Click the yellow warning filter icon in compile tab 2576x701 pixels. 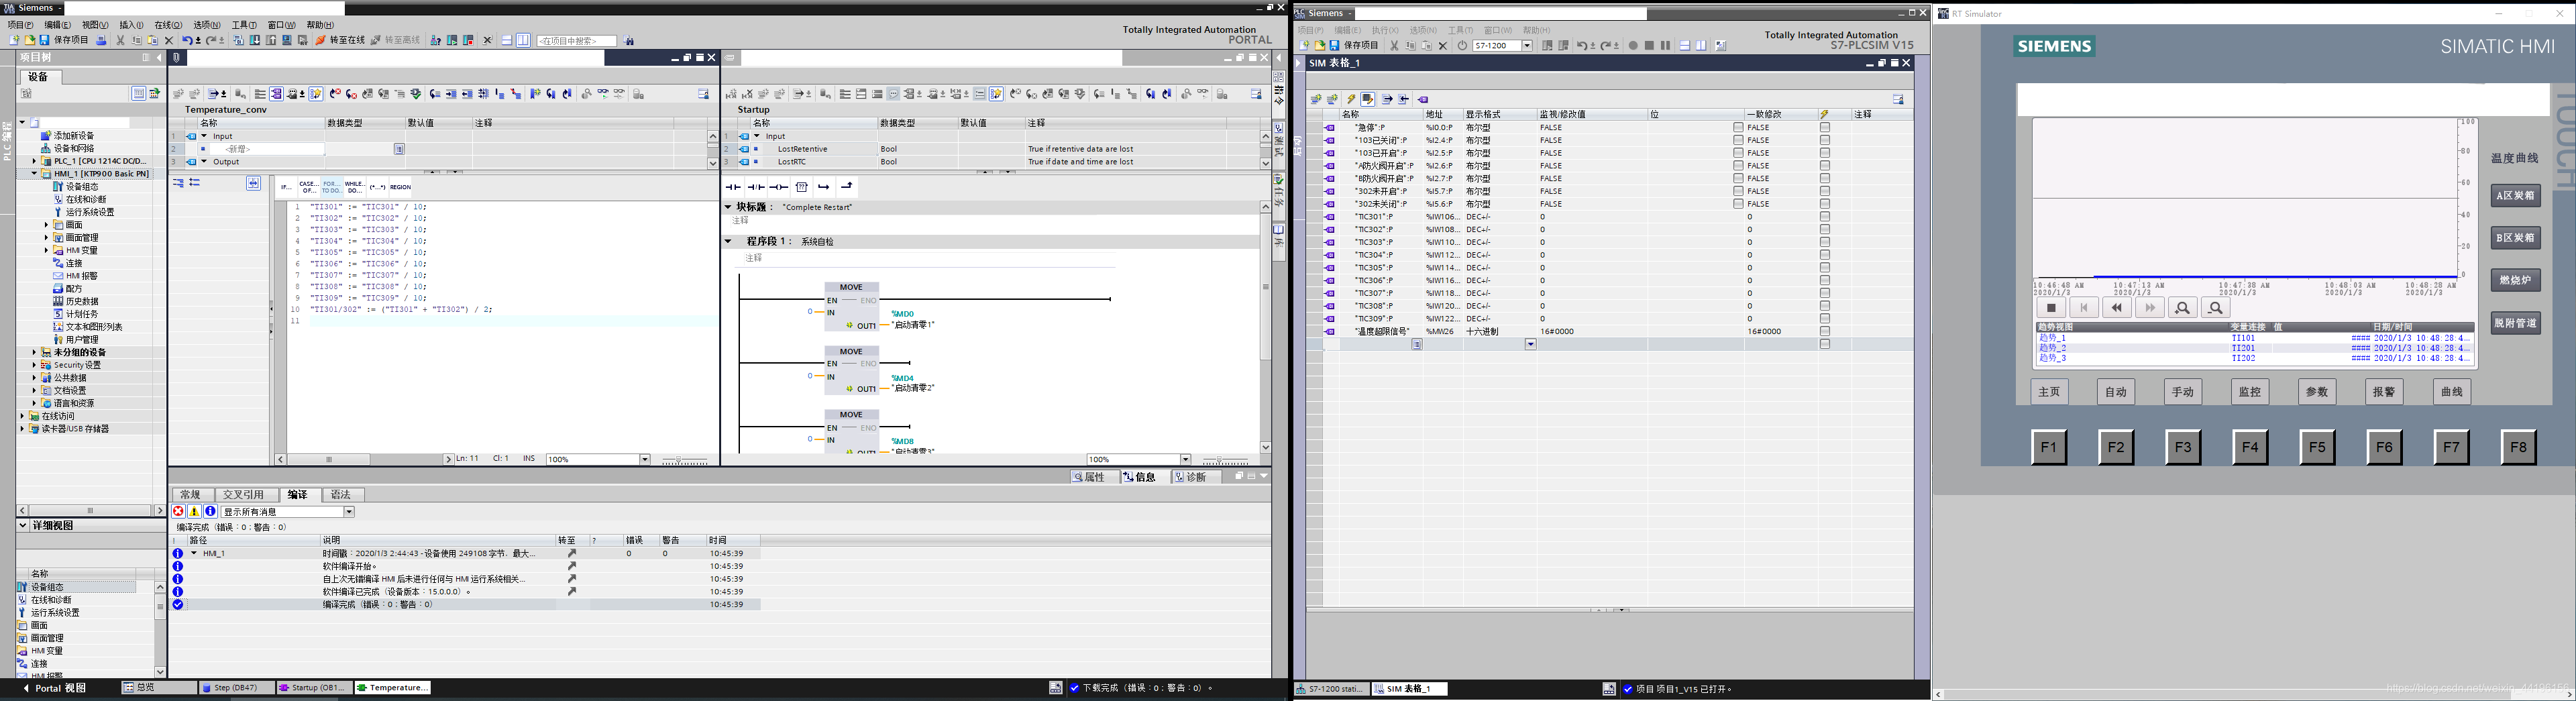[x=194, y=511]
